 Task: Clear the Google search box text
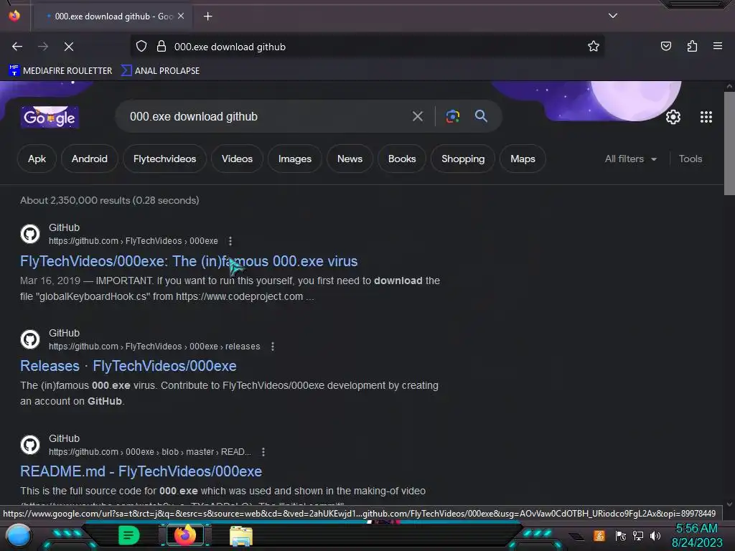pyautogui.click(x=417, y=116)
